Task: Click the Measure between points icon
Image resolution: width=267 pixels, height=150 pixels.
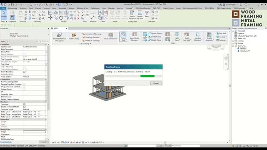Action: pyautogui.click(x=93, y=17)
